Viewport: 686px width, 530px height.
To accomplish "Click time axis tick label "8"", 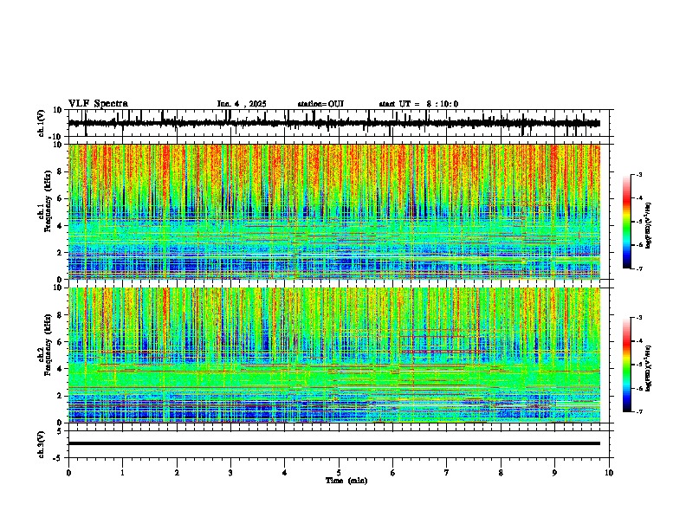I will tap(501, 473).
